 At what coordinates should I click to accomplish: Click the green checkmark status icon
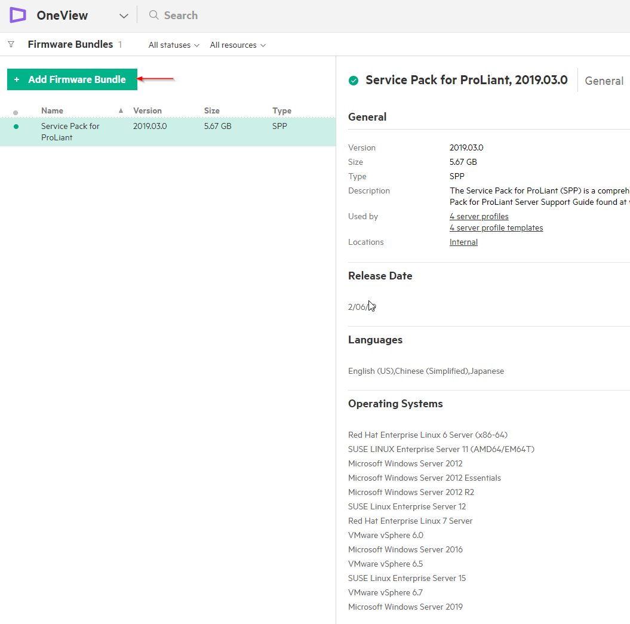click(354, 81)
